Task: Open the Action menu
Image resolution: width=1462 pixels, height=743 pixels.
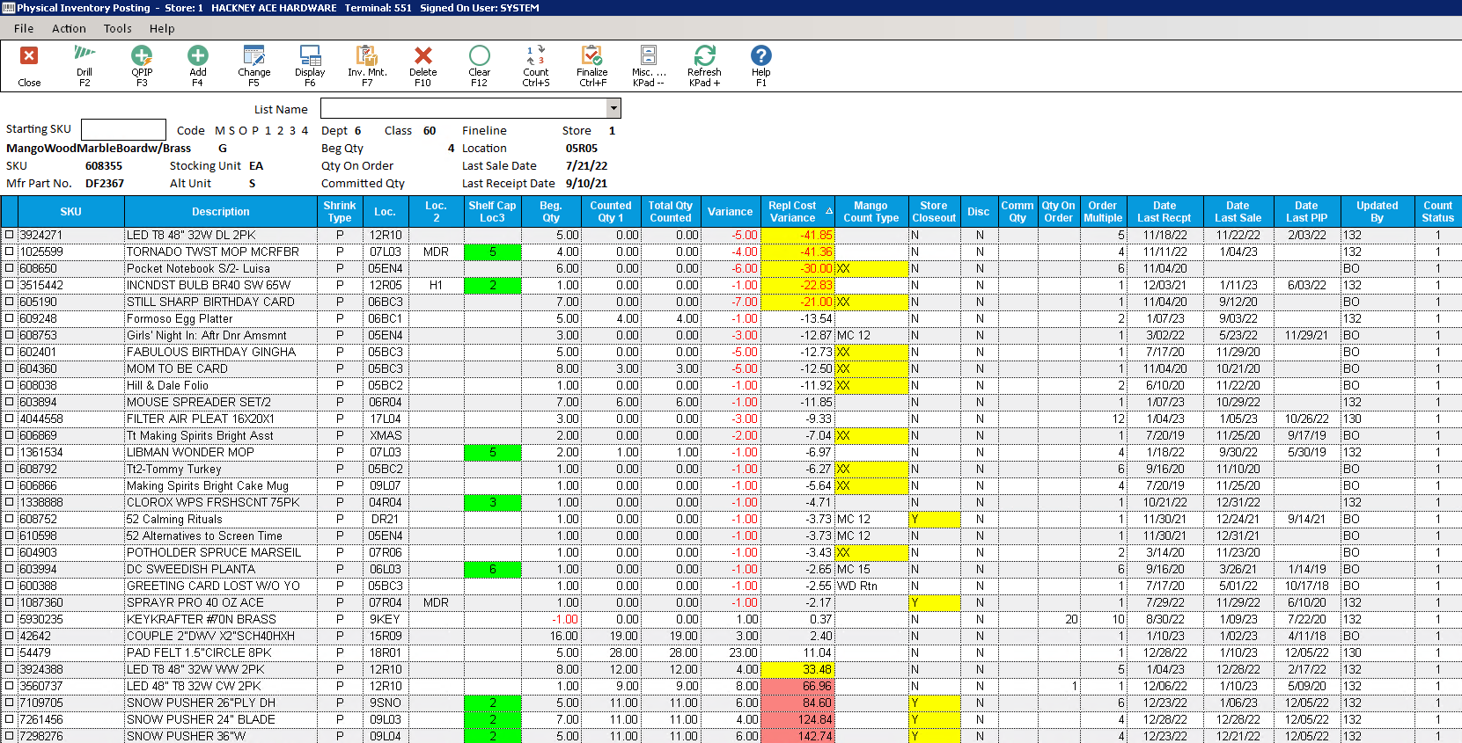Action: [69, 28]
